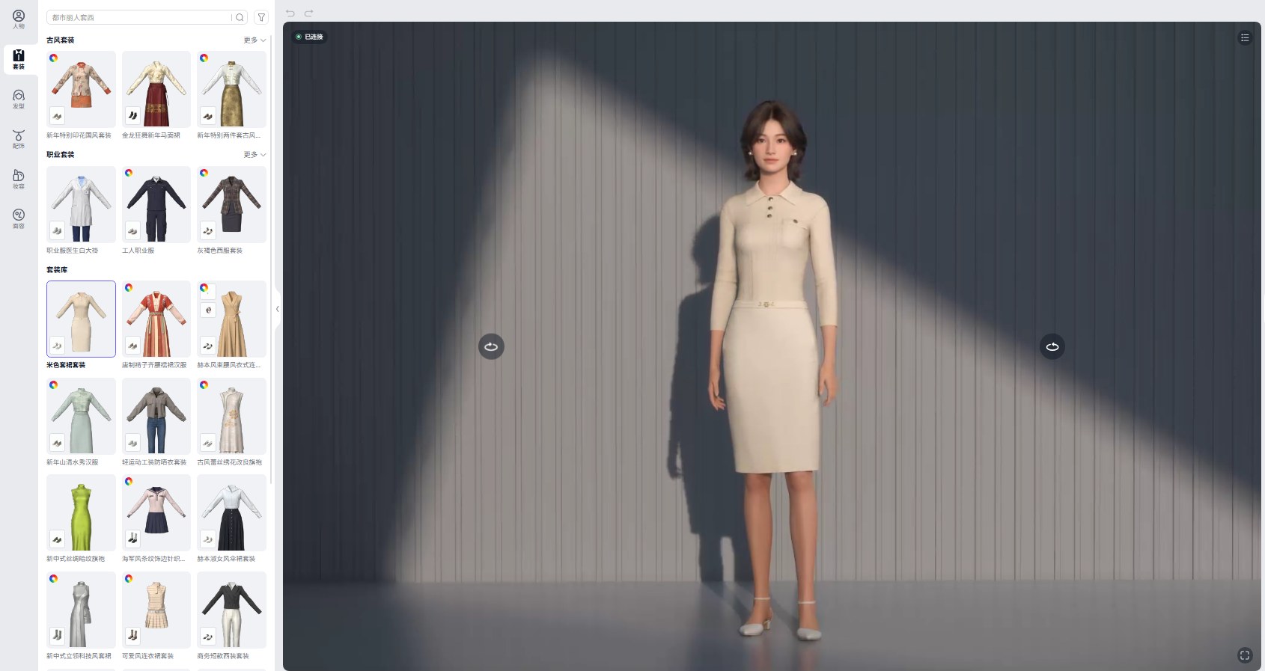The image size is (1265, 671).
Task: Toggle the fullscreen icon in the viewport
Action: [1245, 655]
